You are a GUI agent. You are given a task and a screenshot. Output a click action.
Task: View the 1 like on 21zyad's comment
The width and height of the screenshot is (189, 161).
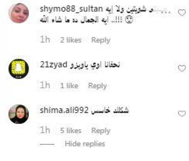[x=69, y=86]
